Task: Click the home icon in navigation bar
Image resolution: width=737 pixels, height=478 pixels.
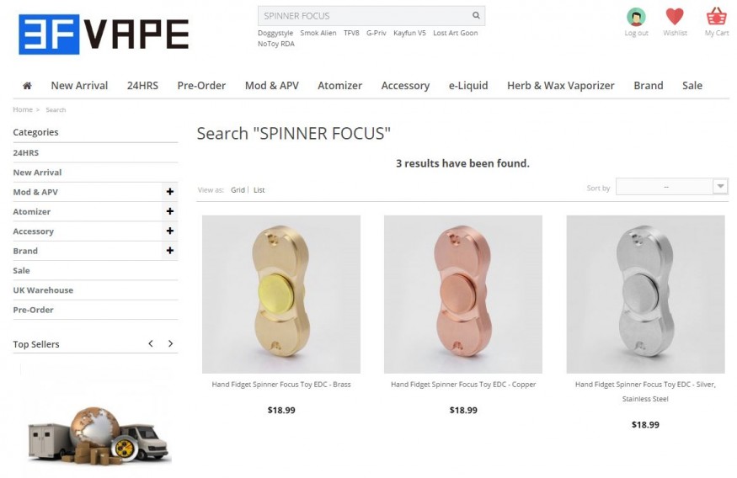Action: [27, 86]
